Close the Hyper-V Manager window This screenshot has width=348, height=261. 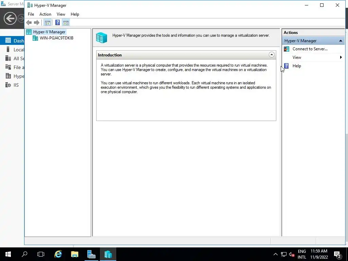(337, 5)
